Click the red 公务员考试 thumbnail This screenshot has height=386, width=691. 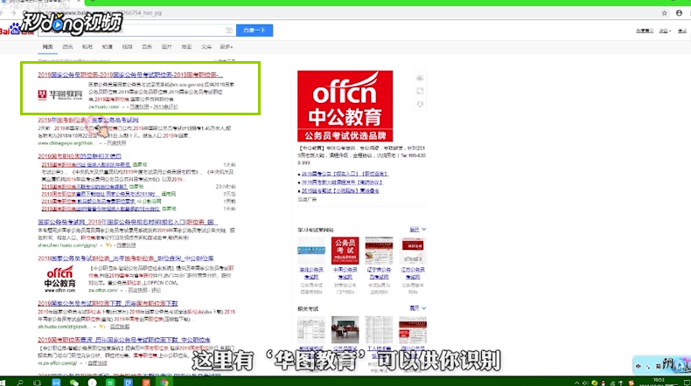coord(345,251)
